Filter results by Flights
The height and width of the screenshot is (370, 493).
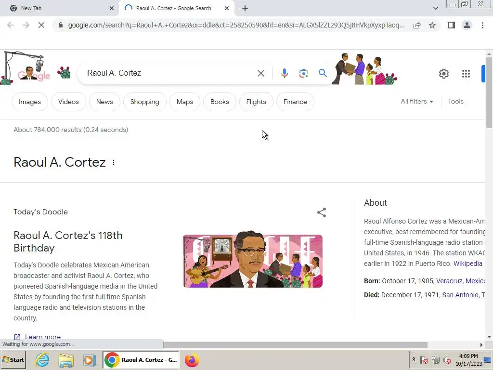(x=256, y=102)
